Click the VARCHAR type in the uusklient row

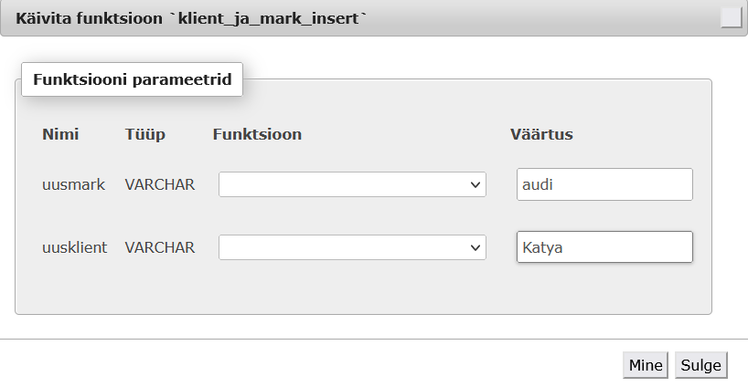[x=160, y=247]
